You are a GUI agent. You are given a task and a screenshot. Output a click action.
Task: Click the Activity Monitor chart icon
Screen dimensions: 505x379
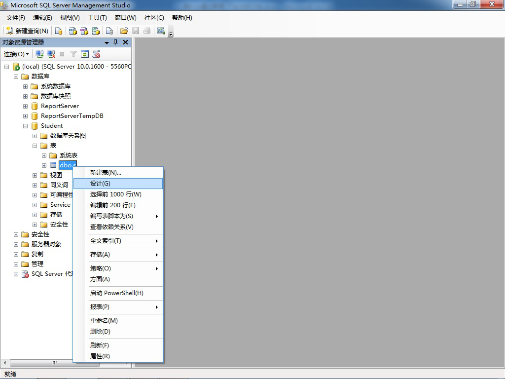(x=161, y=31)
